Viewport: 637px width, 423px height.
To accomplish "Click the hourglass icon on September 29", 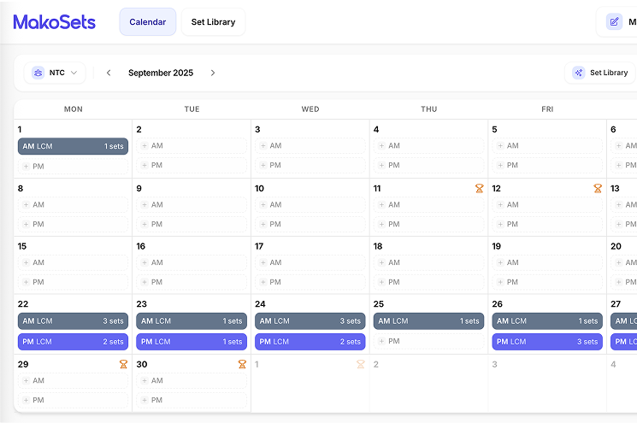I will (123, 364).
